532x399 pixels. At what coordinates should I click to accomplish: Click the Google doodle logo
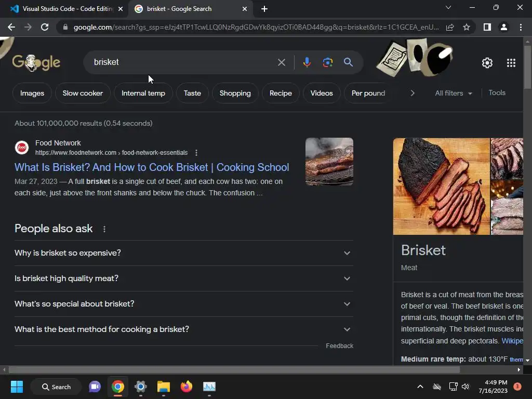point(36,62)
